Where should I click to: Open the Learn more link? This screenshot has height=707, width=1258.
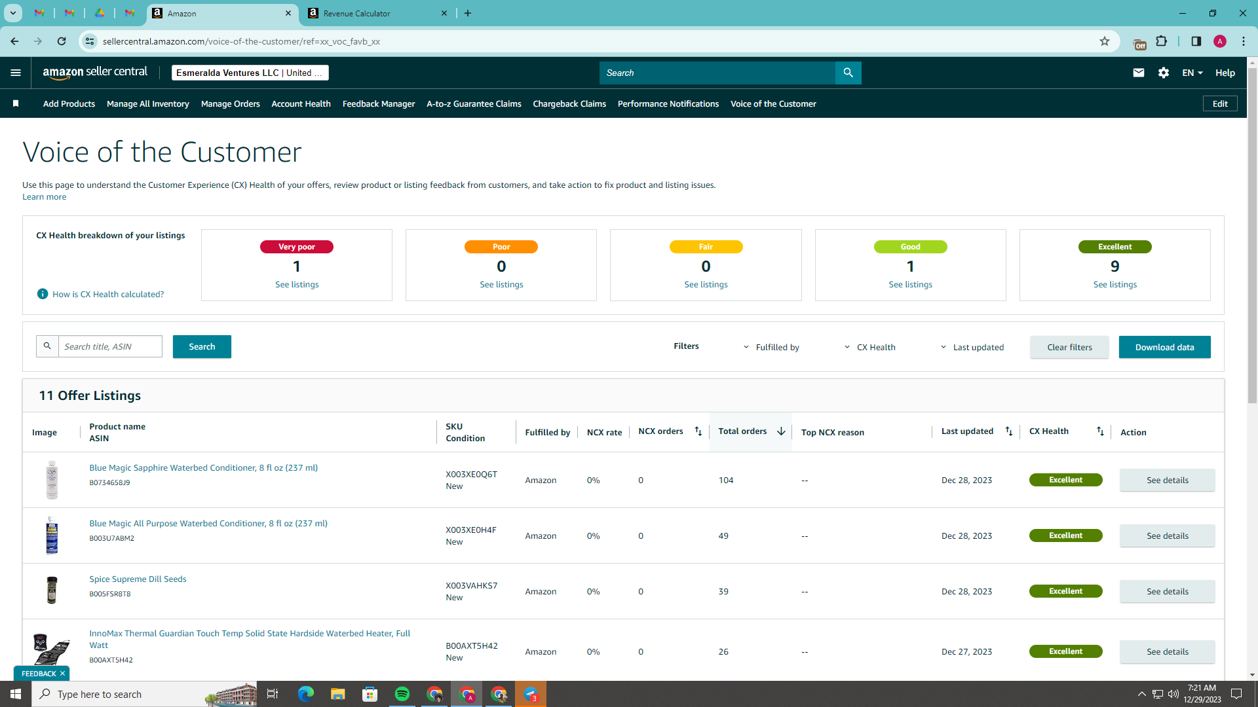pos(44,196)
